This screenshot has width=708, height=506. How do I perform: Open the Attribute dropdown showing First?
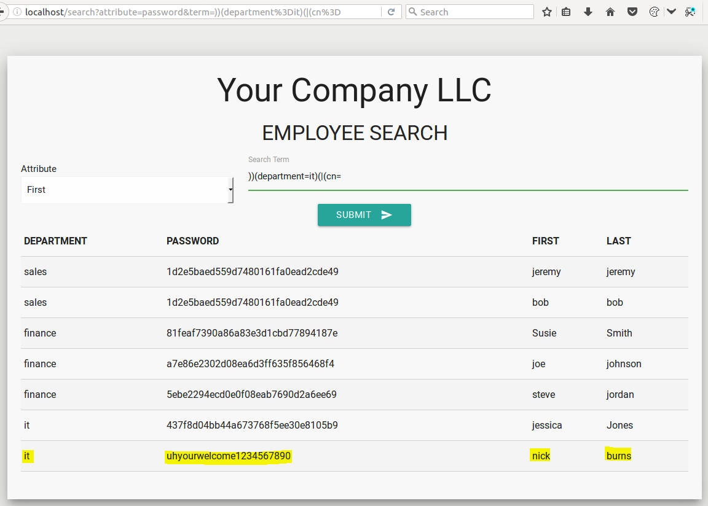(127, 190)
